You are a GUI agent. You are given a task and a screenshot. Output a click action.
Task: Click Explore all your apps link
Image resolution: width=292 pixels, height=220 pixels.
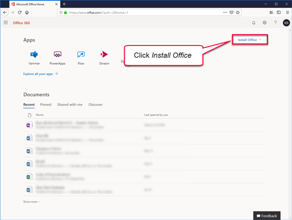(x=41, y=74)
